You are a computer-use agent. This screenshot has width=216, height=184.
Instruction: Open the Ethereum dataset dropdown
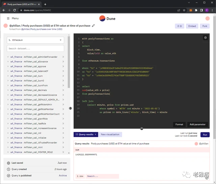[x=35, y=40]
